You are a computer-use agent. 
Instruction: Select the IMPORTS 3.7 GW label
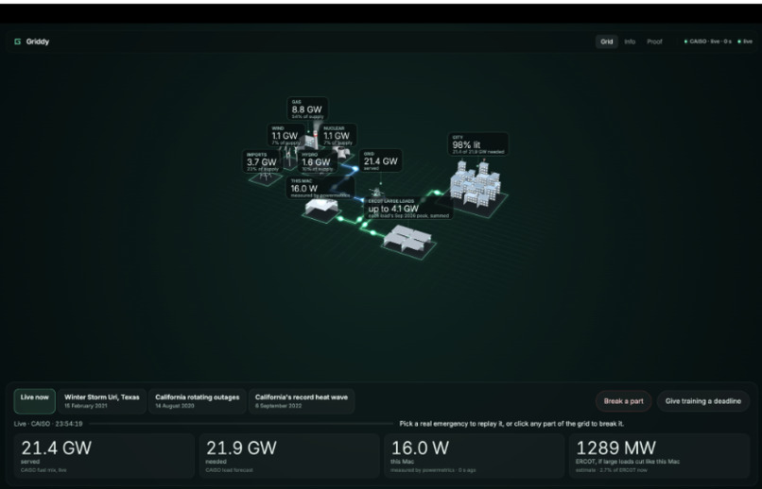pos(263,161)
